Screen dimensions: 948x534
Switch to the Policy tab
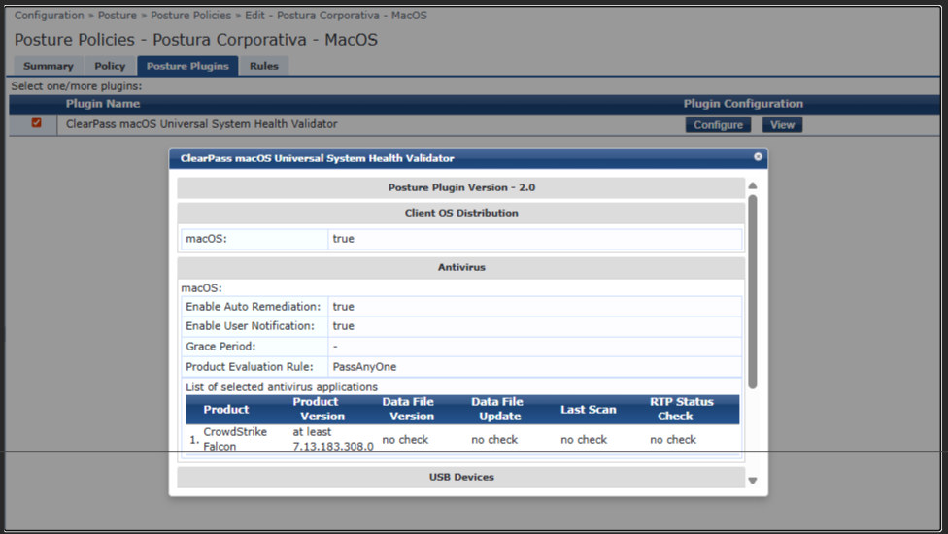pos(110,66)
